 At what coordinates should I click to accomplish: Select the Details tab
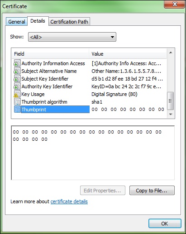pos(38,21)
